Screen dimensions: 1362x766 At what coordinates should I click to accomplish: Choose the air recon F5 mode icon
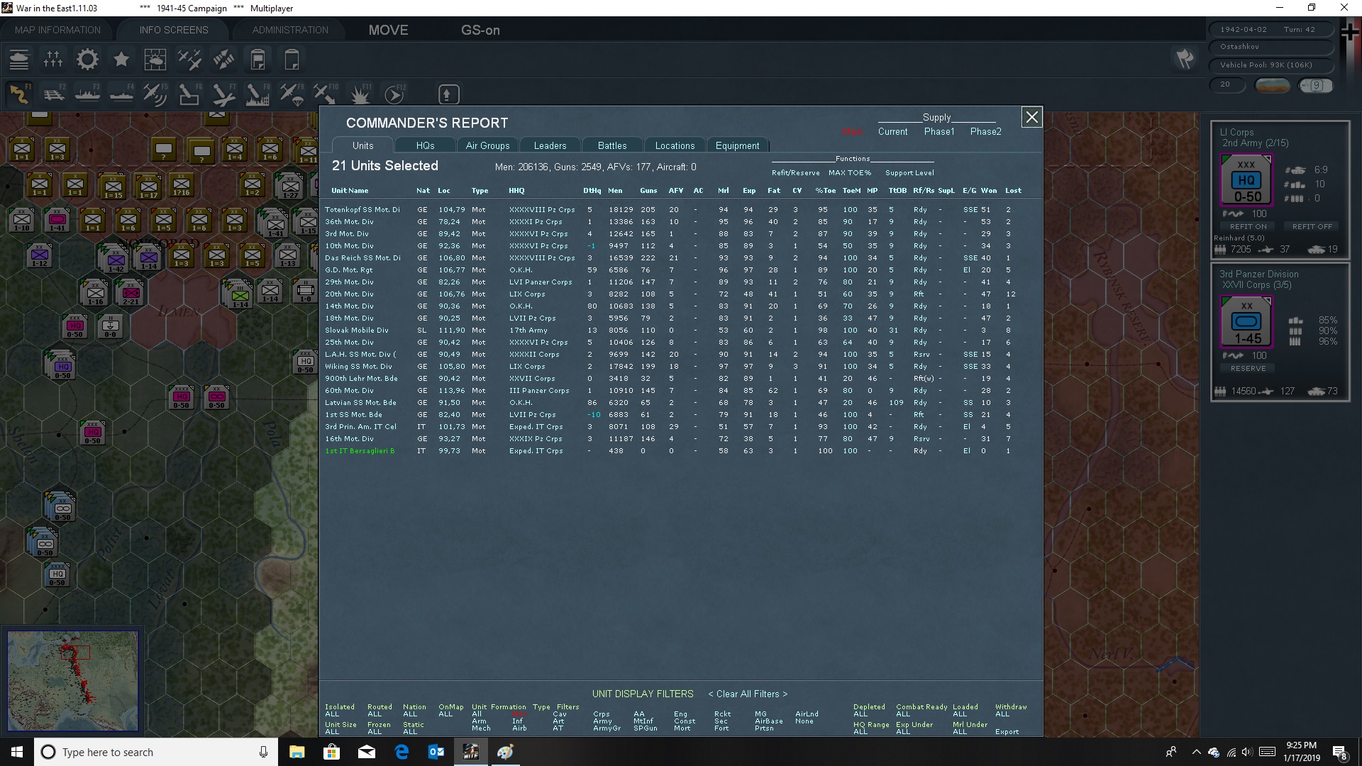pyautogui.click(x=155, y=94)
